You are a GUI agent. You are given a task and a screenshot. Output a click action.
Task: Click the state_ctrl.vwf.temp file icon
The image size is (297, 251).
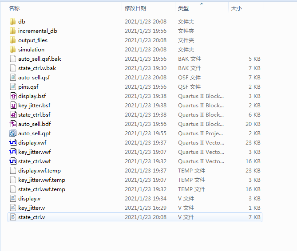click(13, 189)
